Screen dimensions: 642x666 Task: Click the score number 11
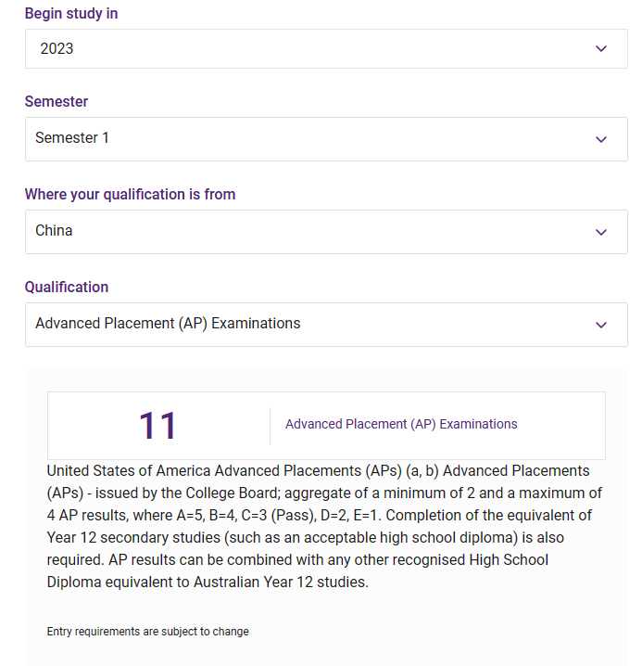(x=157, y=426)
